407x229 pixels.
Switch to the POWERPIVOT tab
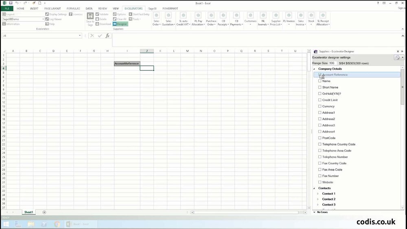tap(170, 9)
